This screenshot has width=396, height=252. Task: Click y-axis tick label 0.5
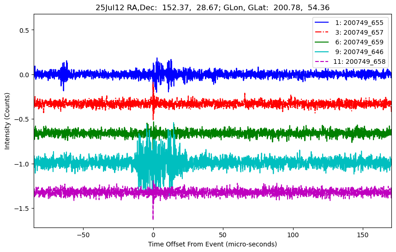pyautogui.click(x=24, y=31)
